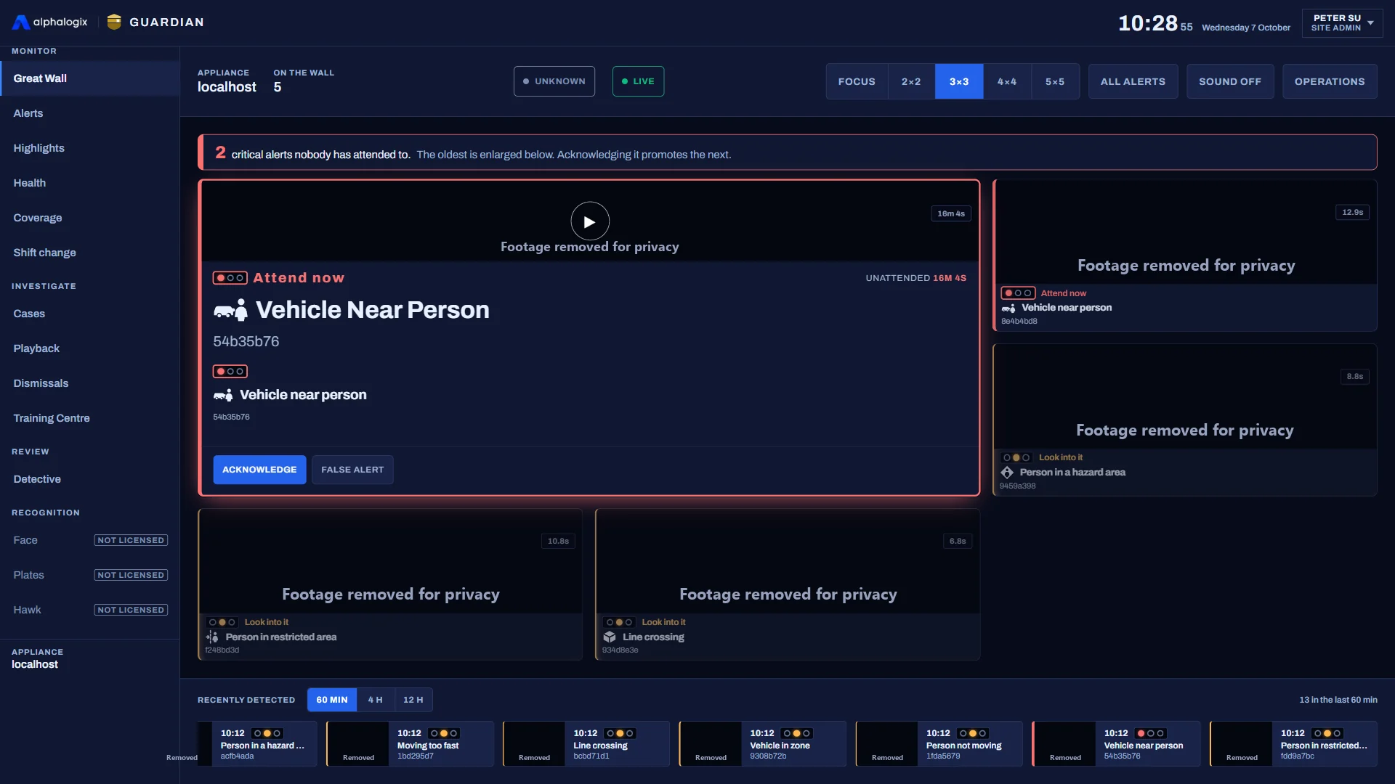Open Detective under Review
The height and width of the screenshot is (784, 1395).
pos(90,479)
